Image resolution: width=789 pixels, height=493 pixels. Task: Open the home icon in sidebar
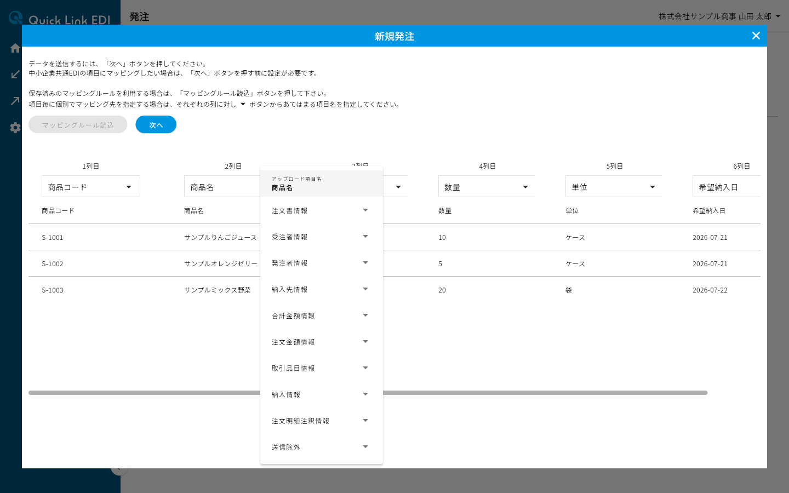tap(15, 48)
